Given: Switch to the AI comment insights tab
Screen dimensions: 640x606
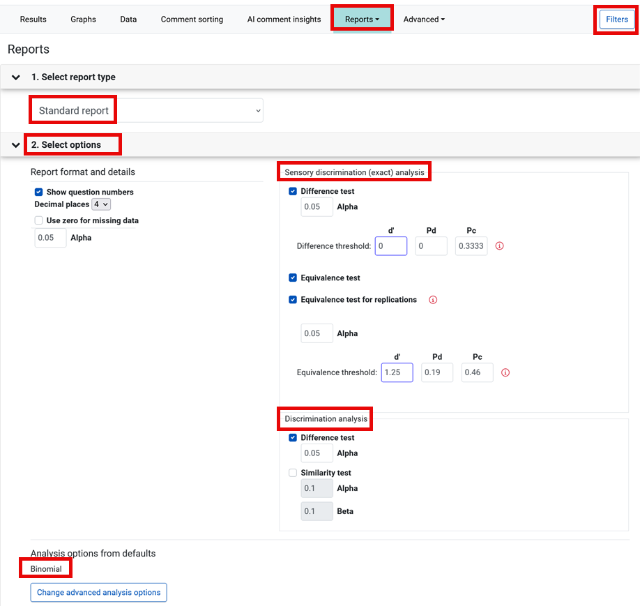Looking at the screenshot, I should [284, 20].
